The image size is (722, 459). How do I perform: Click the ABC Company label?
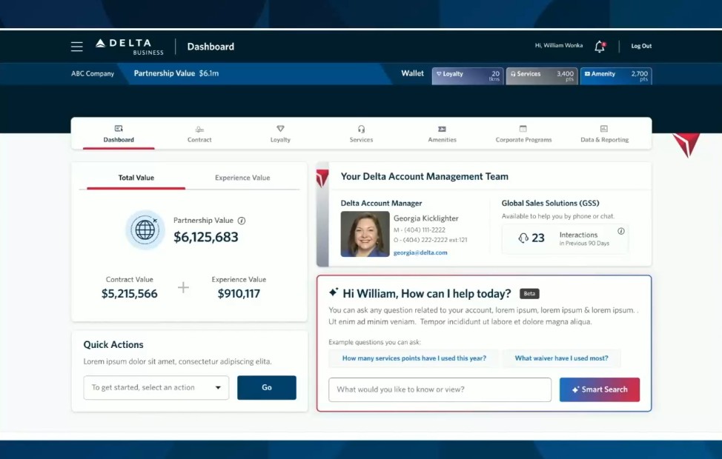[93, 73]
